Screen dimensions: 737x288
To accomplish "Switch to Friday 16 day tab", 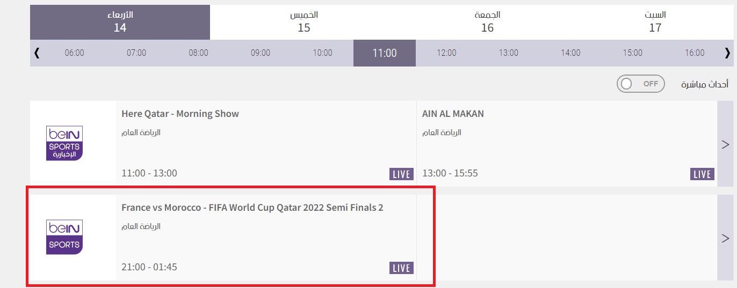I will pos(487,22).
